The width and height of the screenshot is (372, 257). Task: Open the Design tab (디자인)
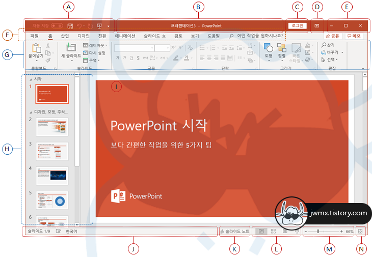84,36
